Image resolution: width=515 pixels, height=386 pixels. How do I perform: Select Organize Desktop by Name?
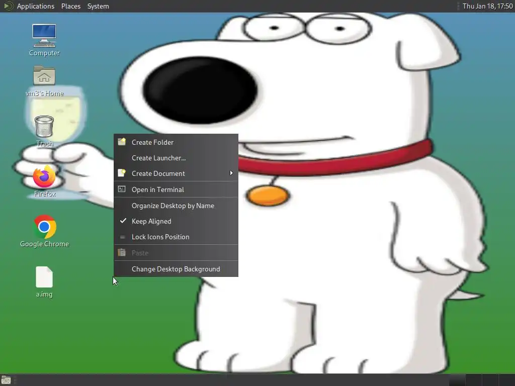tap(176, 206)
